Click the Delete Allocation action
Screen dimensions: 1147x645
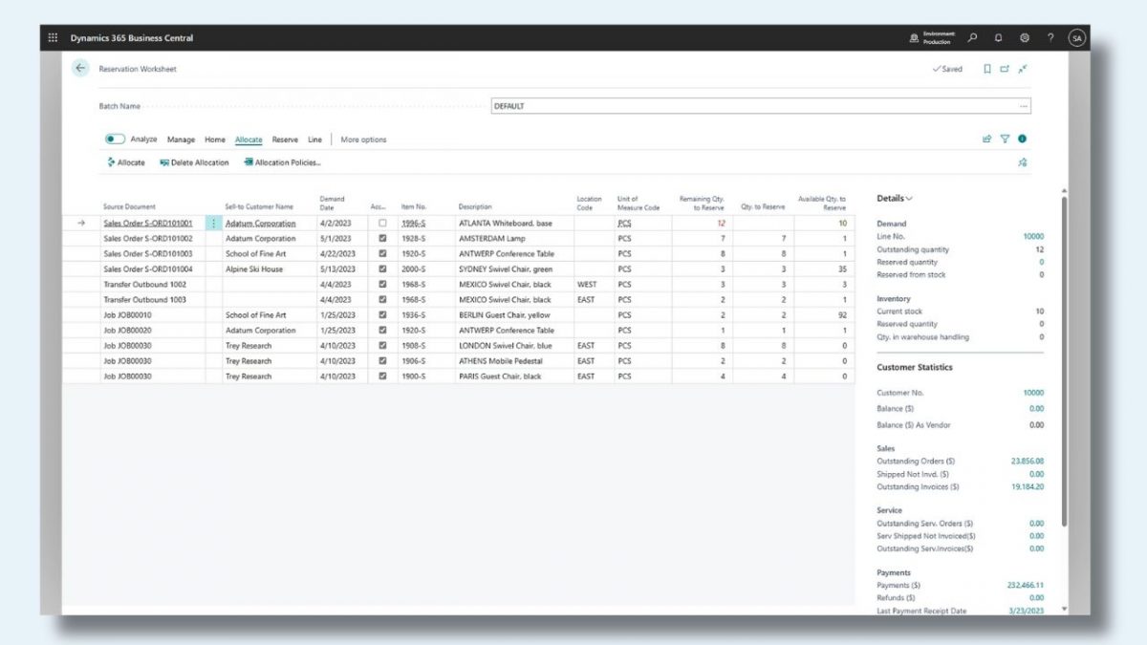pyautogui.click(x=195, y=161)
